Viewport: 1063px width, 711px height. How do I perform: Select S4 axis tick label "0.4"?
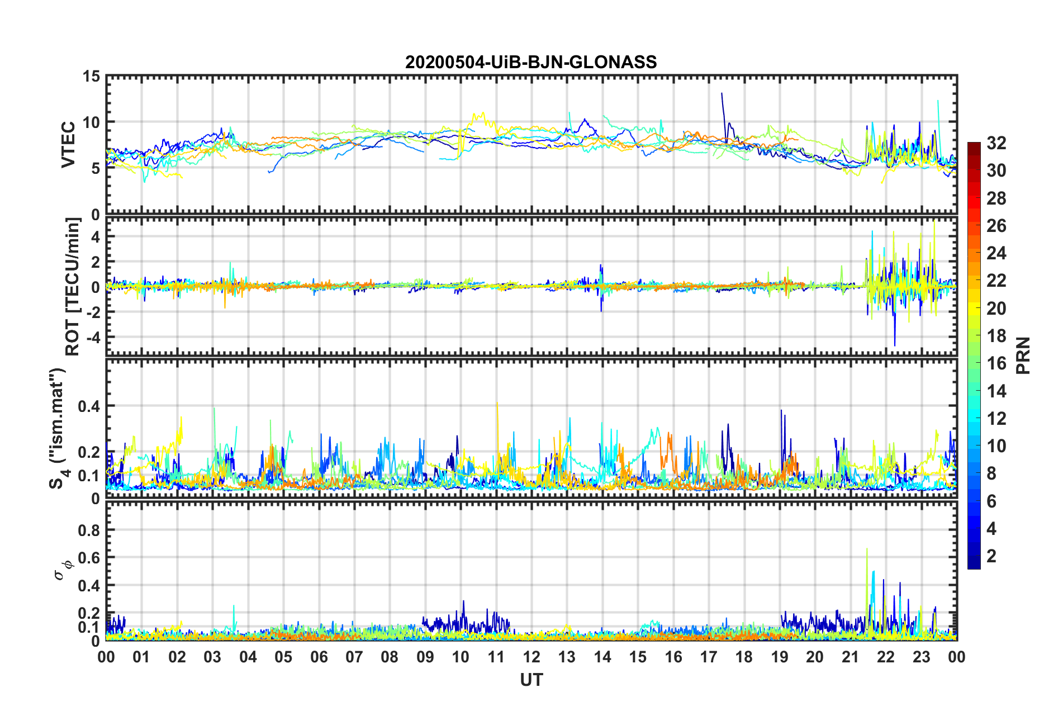coord(89,406)
